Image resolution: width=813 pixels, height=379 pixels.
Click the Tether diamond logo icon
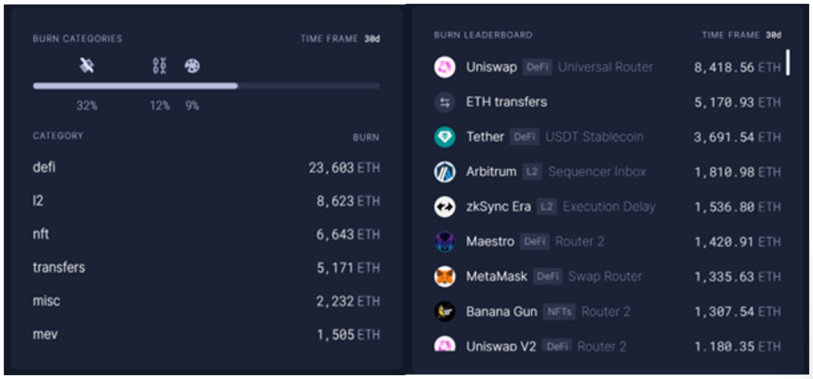(444, 137)
